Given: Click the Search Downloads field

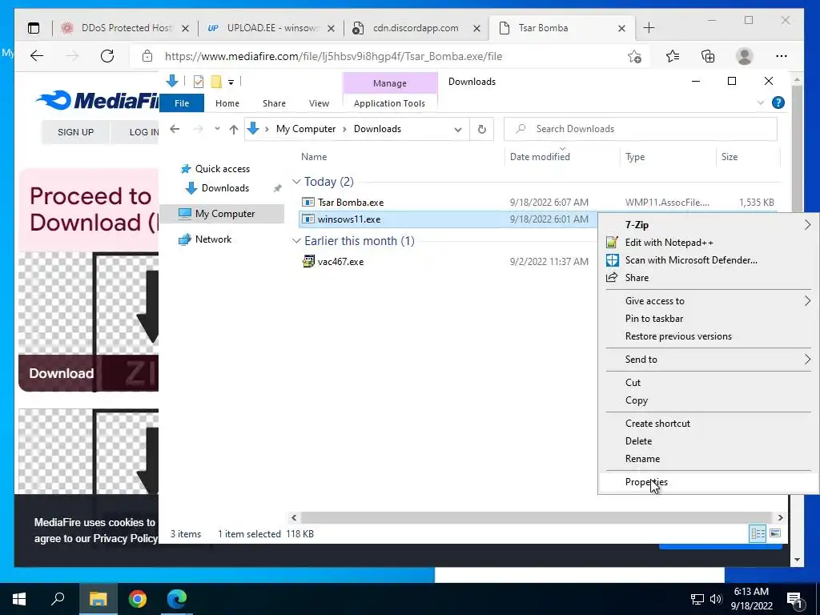Looking at the screenshot, I should click(640, 129).
